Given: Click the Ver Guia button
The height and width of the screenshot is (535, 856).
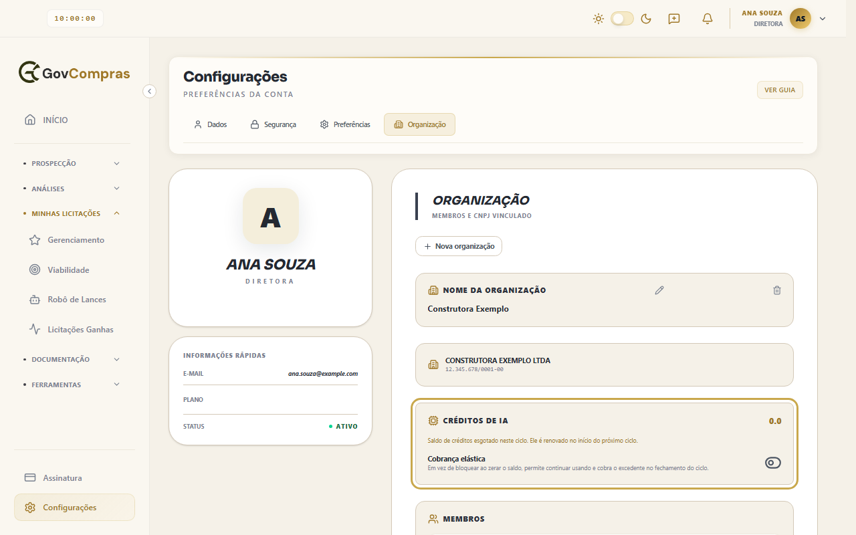Looking at the screenshot, I should pyautogui.click(x=780, y=90).
